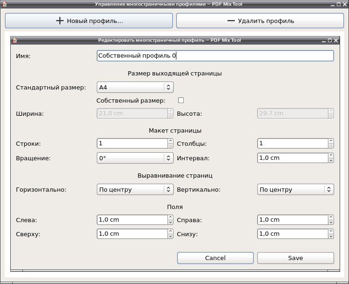Open the Горизонтально alignment dropdown

pyautogui.click(x=135, y=189)
